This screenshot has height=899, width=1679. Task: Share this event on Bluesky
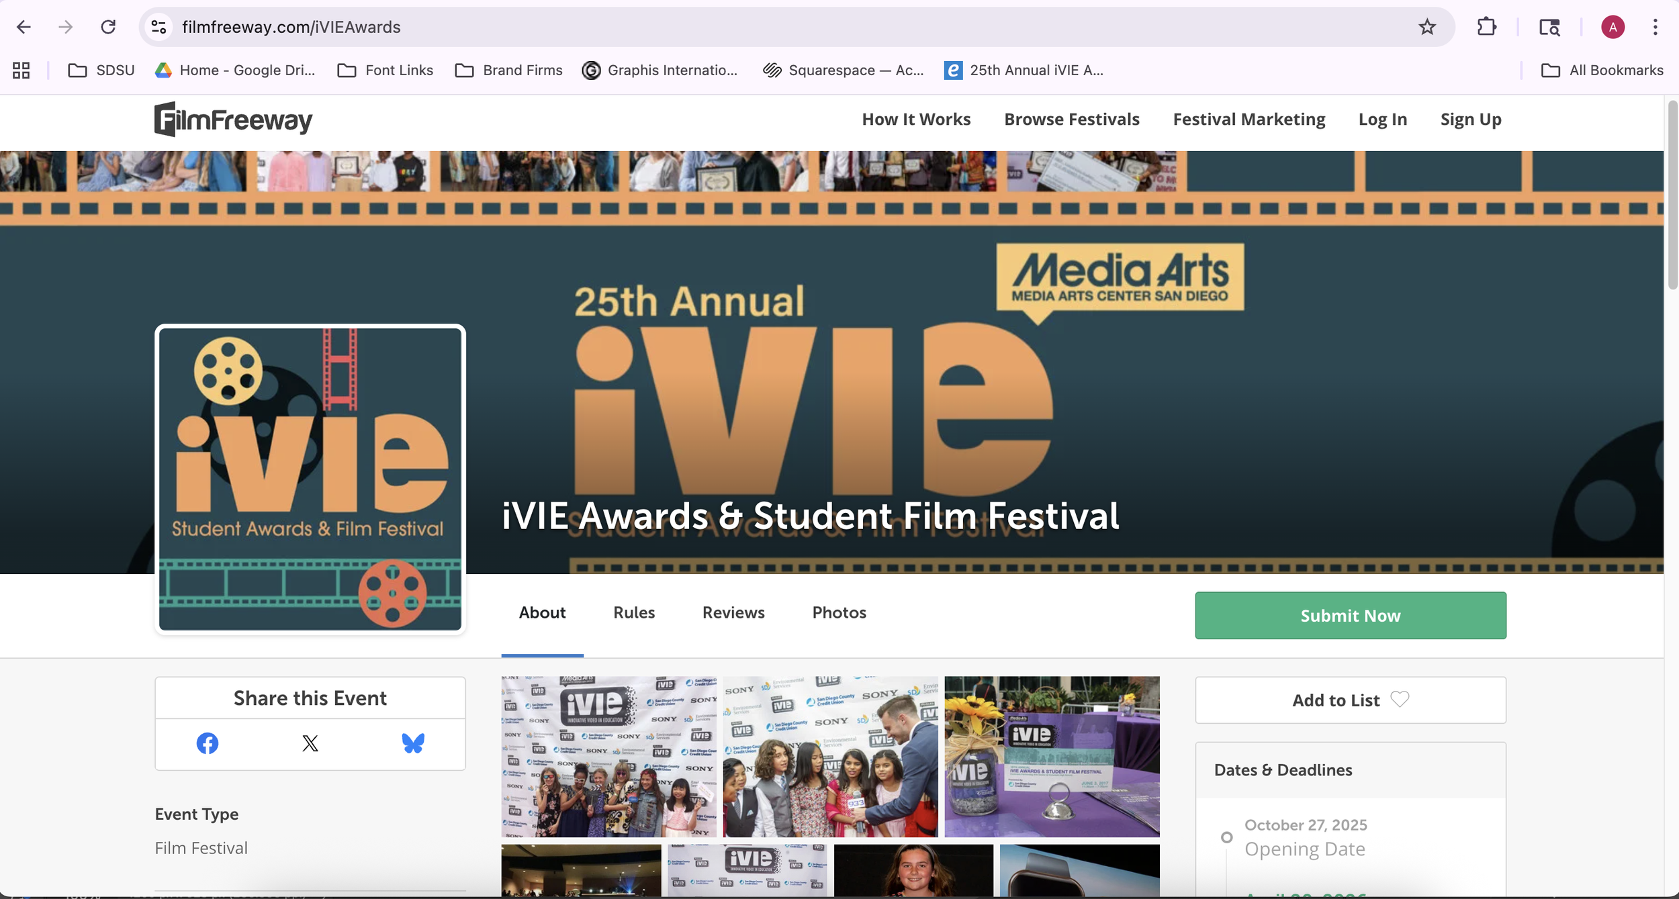pyautogui.click(x=413, y=744)
